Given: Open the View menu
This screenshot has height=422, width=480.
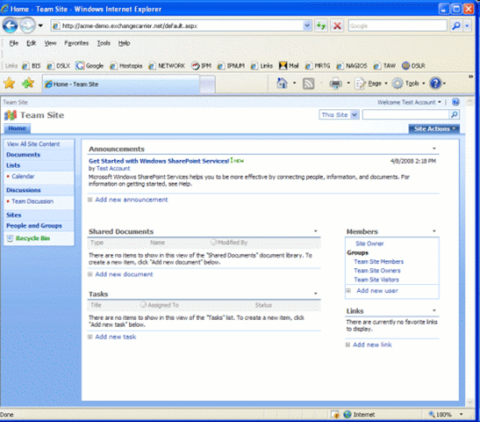Looking at the screenshot, I should pos(50,43).
